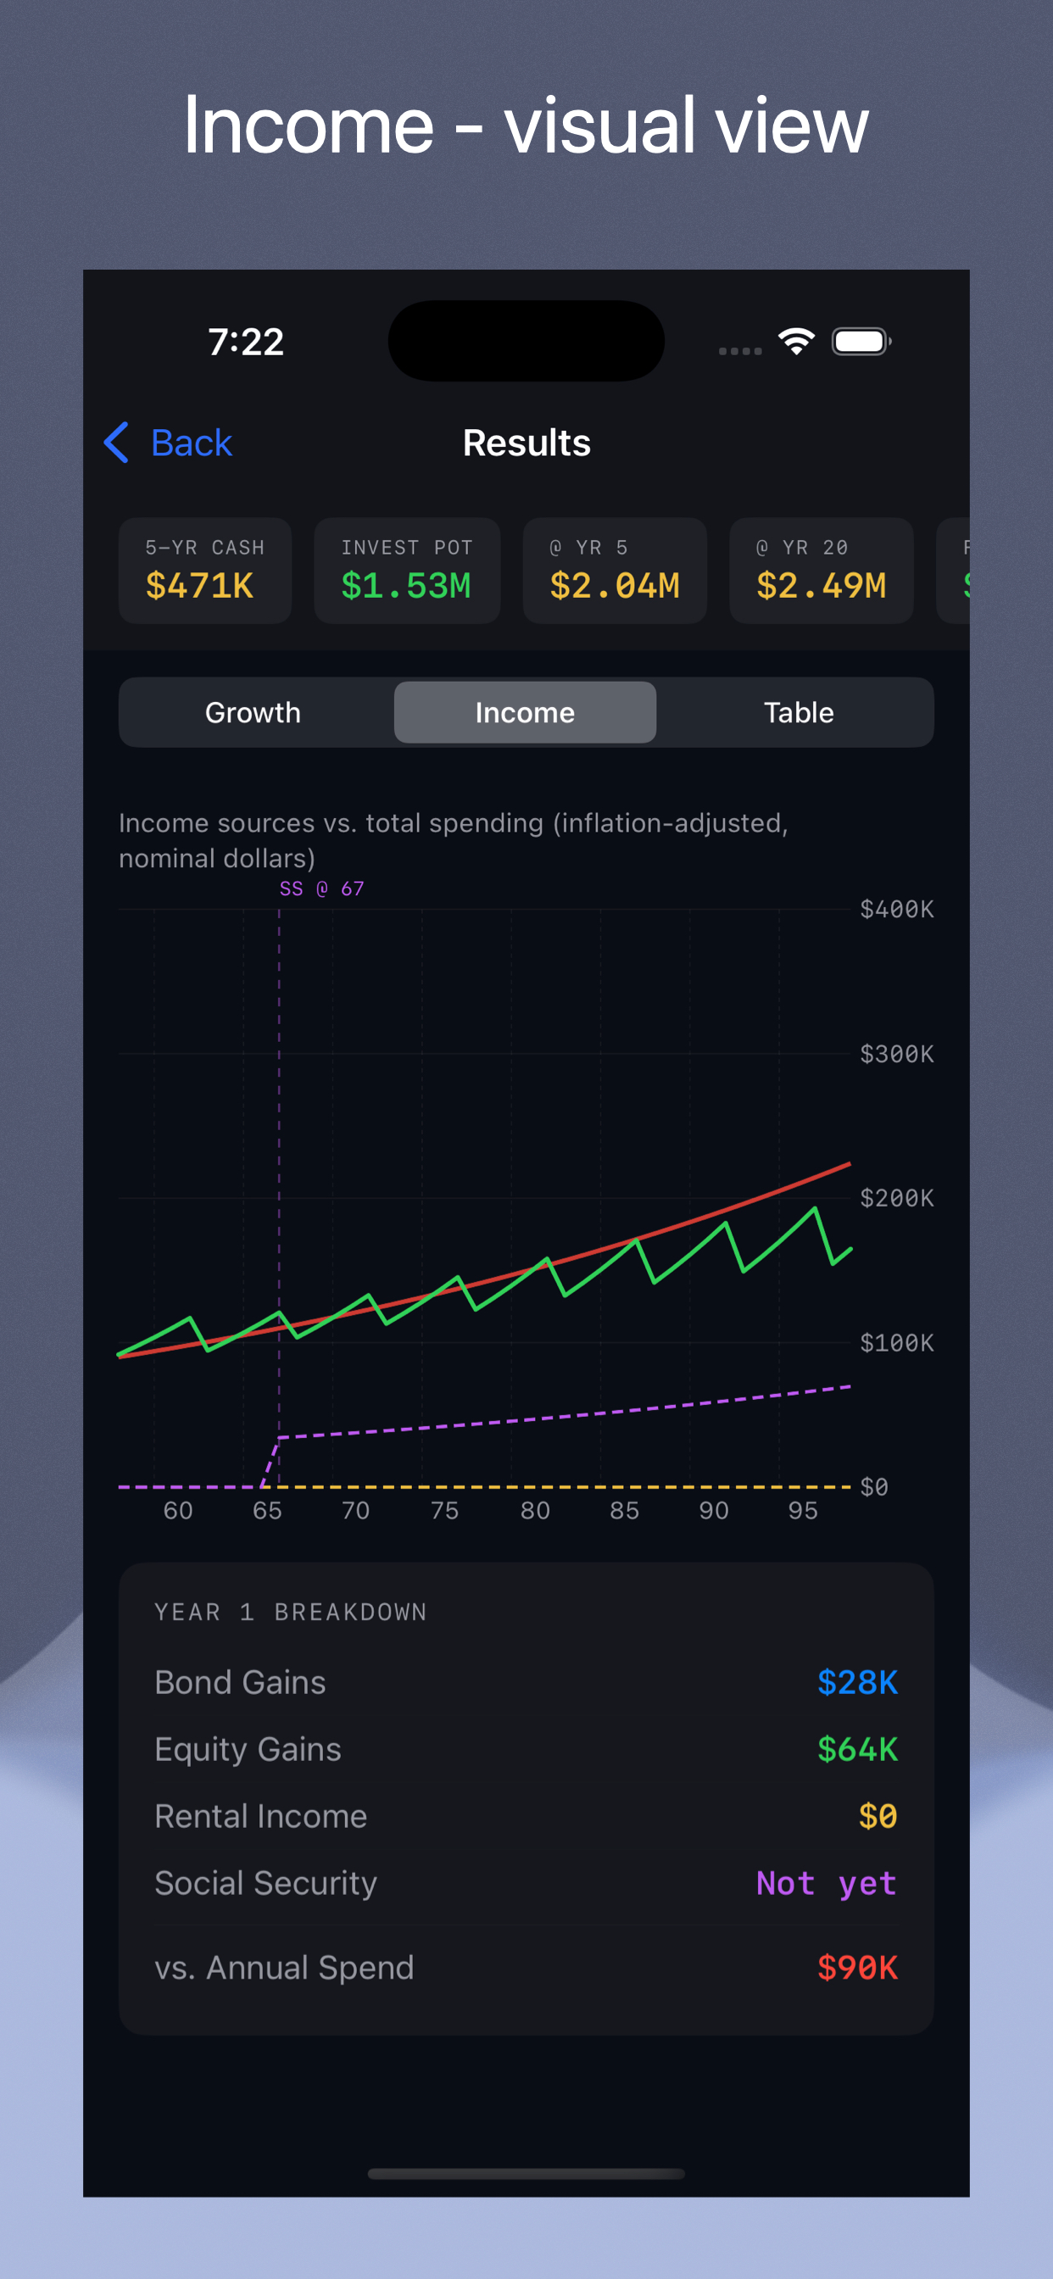Tap the 5-YR CASH $471K card

[205, 571]
